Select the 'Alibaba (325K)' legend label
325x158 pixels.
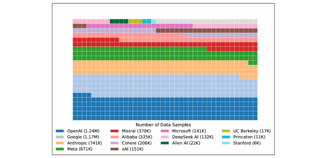pyautogui.click(x=137, y=137)
